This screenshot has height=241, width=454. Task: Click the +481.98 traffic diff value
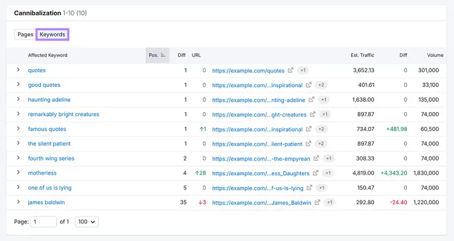396,129
